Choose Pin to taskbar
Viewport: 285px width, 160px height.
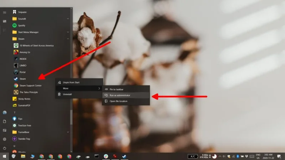126,90
